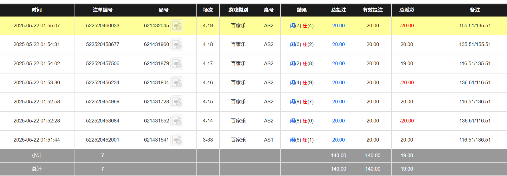This screenshot has height=176, width=507.
Task: Open video replay for game 621431804
Action: [x=177, y=83]
